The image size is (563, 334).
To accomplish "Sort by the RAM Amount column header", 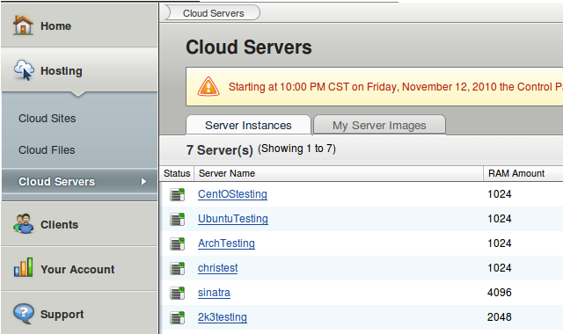I will (516, 173).
